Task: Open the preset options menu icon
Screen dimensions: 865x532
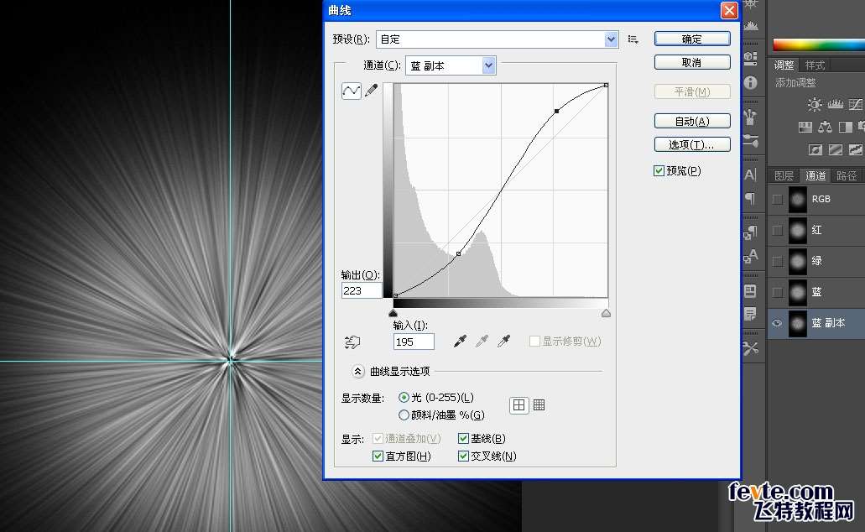Action: [x=633, y=39]
